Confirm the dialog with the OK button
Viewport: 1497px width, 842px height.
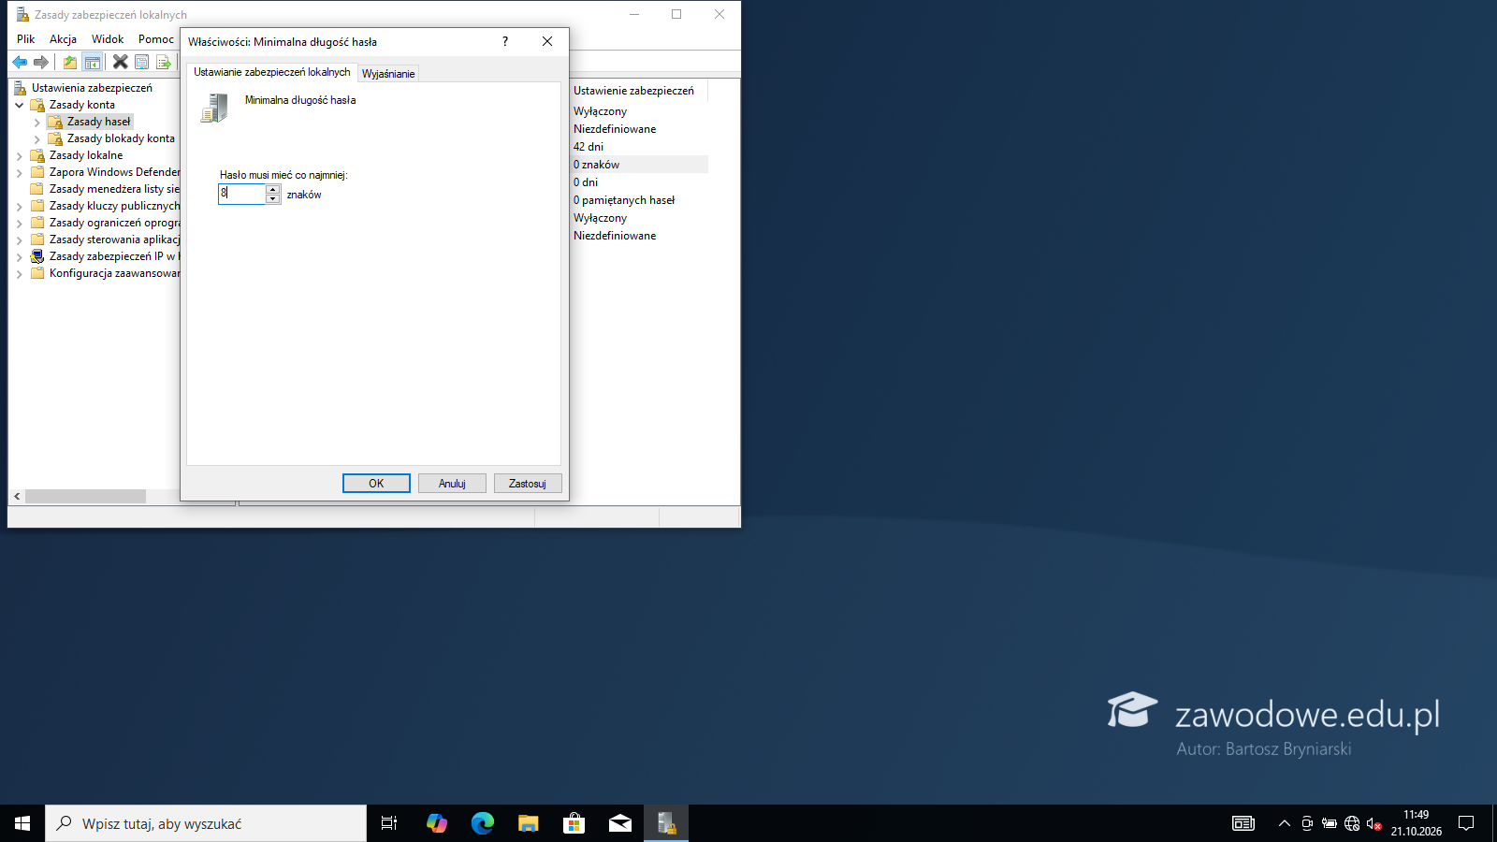pyautogui.click(x=376, y=483)
